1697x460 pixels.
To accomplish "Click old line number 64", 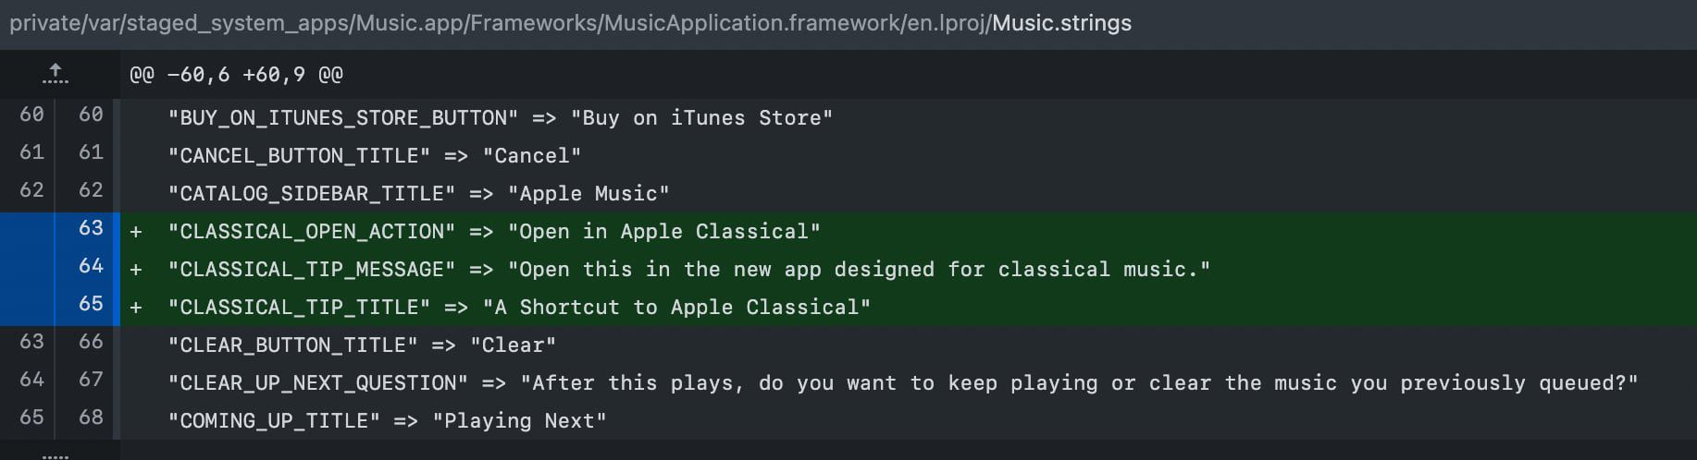I will coord(31,380).
